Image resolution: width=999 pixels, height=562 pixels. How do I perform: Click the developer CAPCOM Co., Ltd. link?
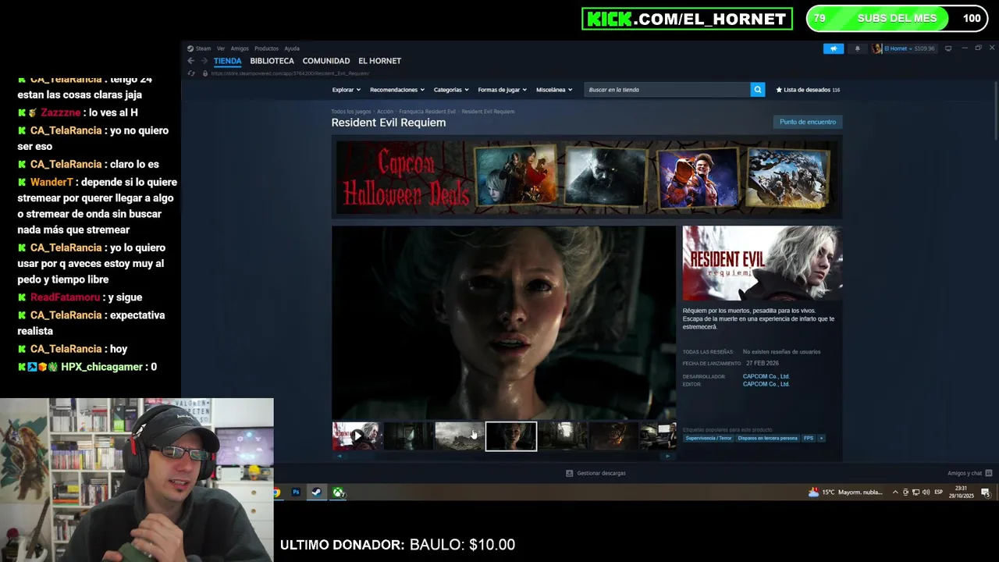point(766,376)
